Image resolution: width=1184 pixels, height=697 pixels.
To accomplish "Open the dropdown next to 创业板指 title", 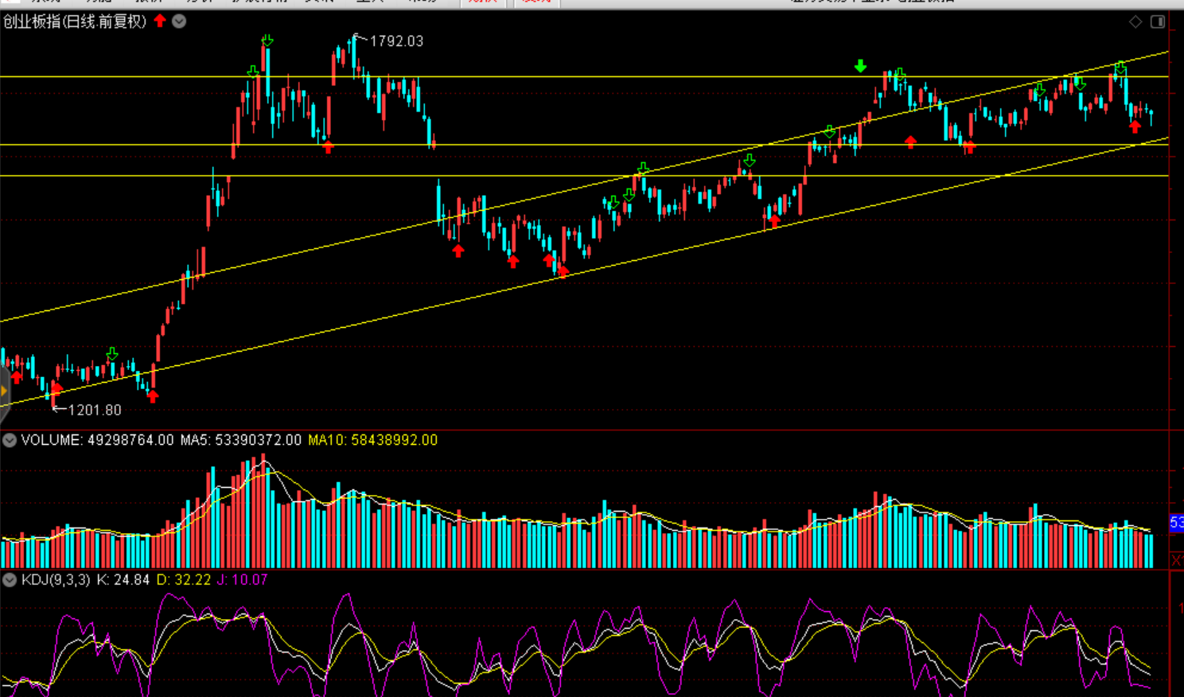I will pos(179,21).
